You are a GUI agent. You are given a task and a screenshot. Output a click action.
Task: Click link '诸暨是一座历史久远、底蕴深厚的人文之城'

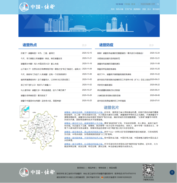(x=84, y=123)
